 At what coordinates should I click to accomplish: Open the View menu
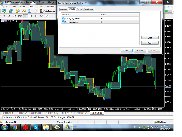click(14, 6)
